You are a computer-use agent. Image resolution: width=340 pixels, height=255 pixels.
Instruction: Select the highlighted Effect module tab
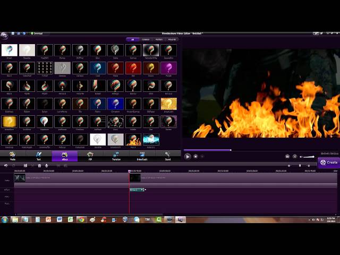click(x=65, y=156)
